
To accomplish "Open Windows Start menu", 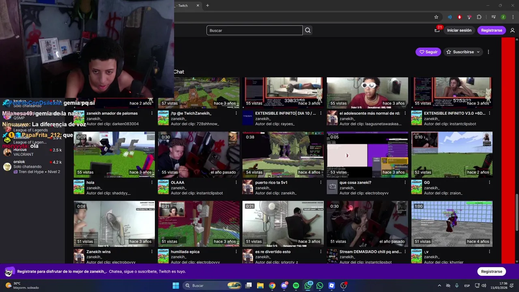I will click(176, 286).
